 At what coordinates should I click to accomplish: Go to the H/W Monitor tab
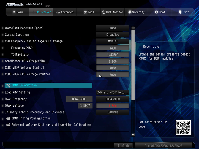(113, 12)
